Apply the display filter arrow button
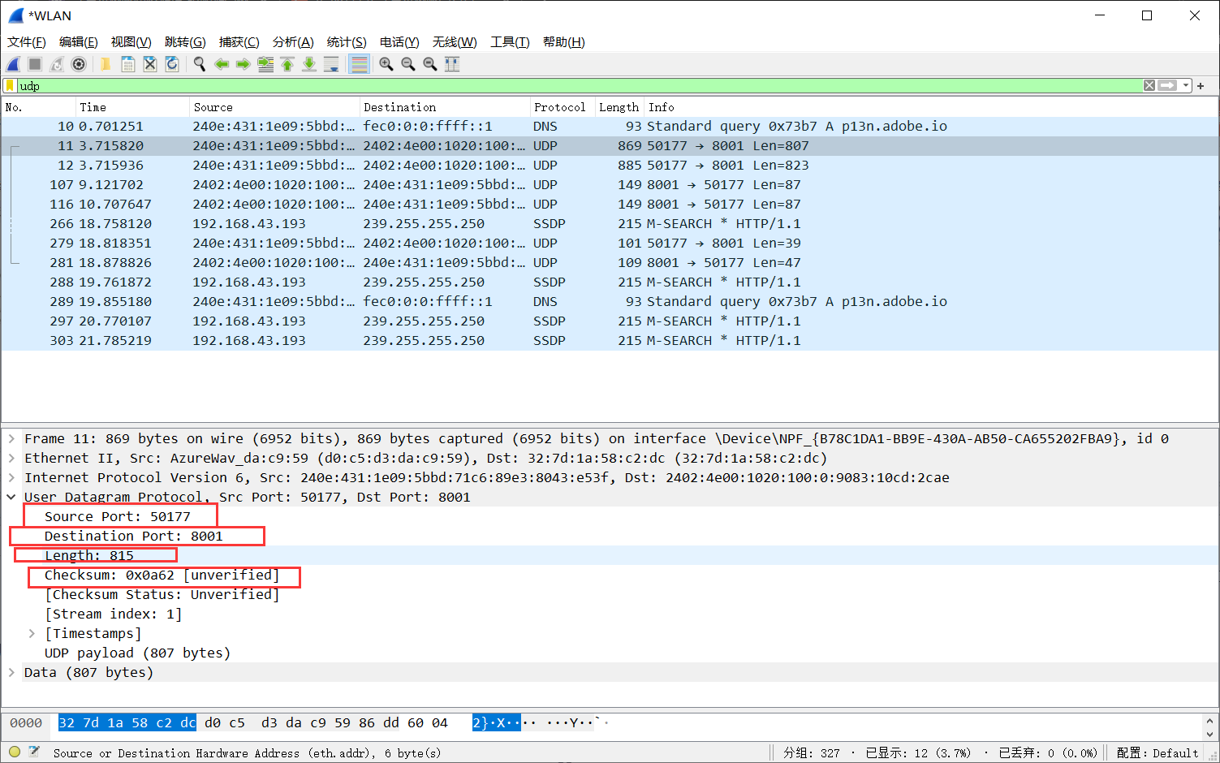Viewport: 1220px width, 763px height. click(1167, 85)
